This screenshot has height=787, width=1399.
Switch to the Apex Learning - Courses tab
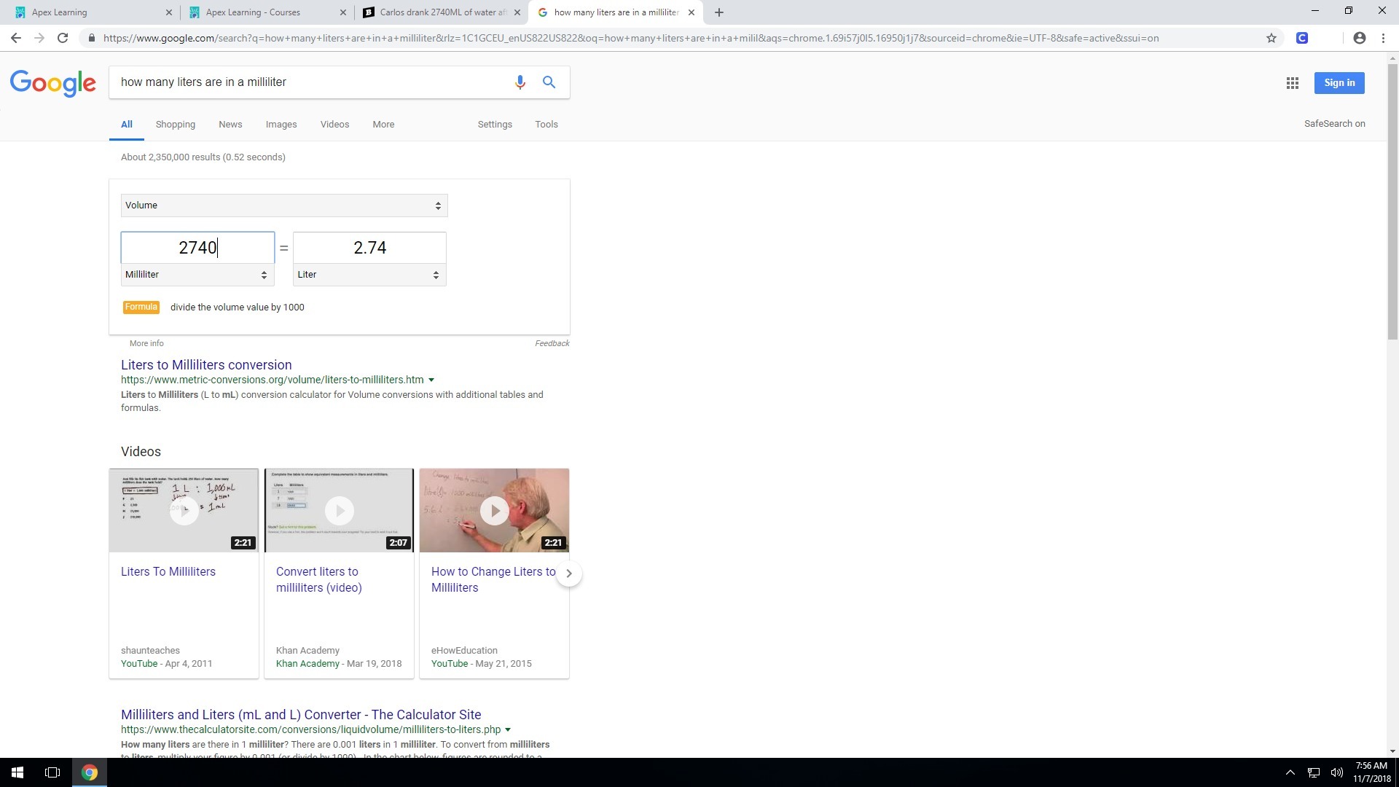pos(253,12)
